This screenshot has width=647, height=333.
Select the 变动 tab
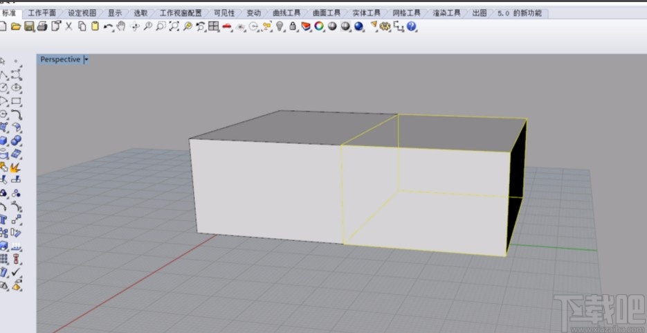point(254,13)
